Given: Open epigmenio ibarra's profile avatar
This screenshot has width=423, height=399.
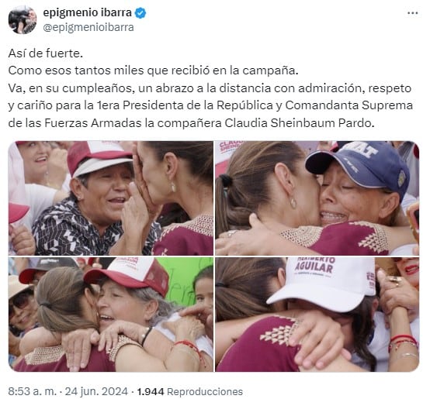Looking at the screenshot, I should [23, 19].
